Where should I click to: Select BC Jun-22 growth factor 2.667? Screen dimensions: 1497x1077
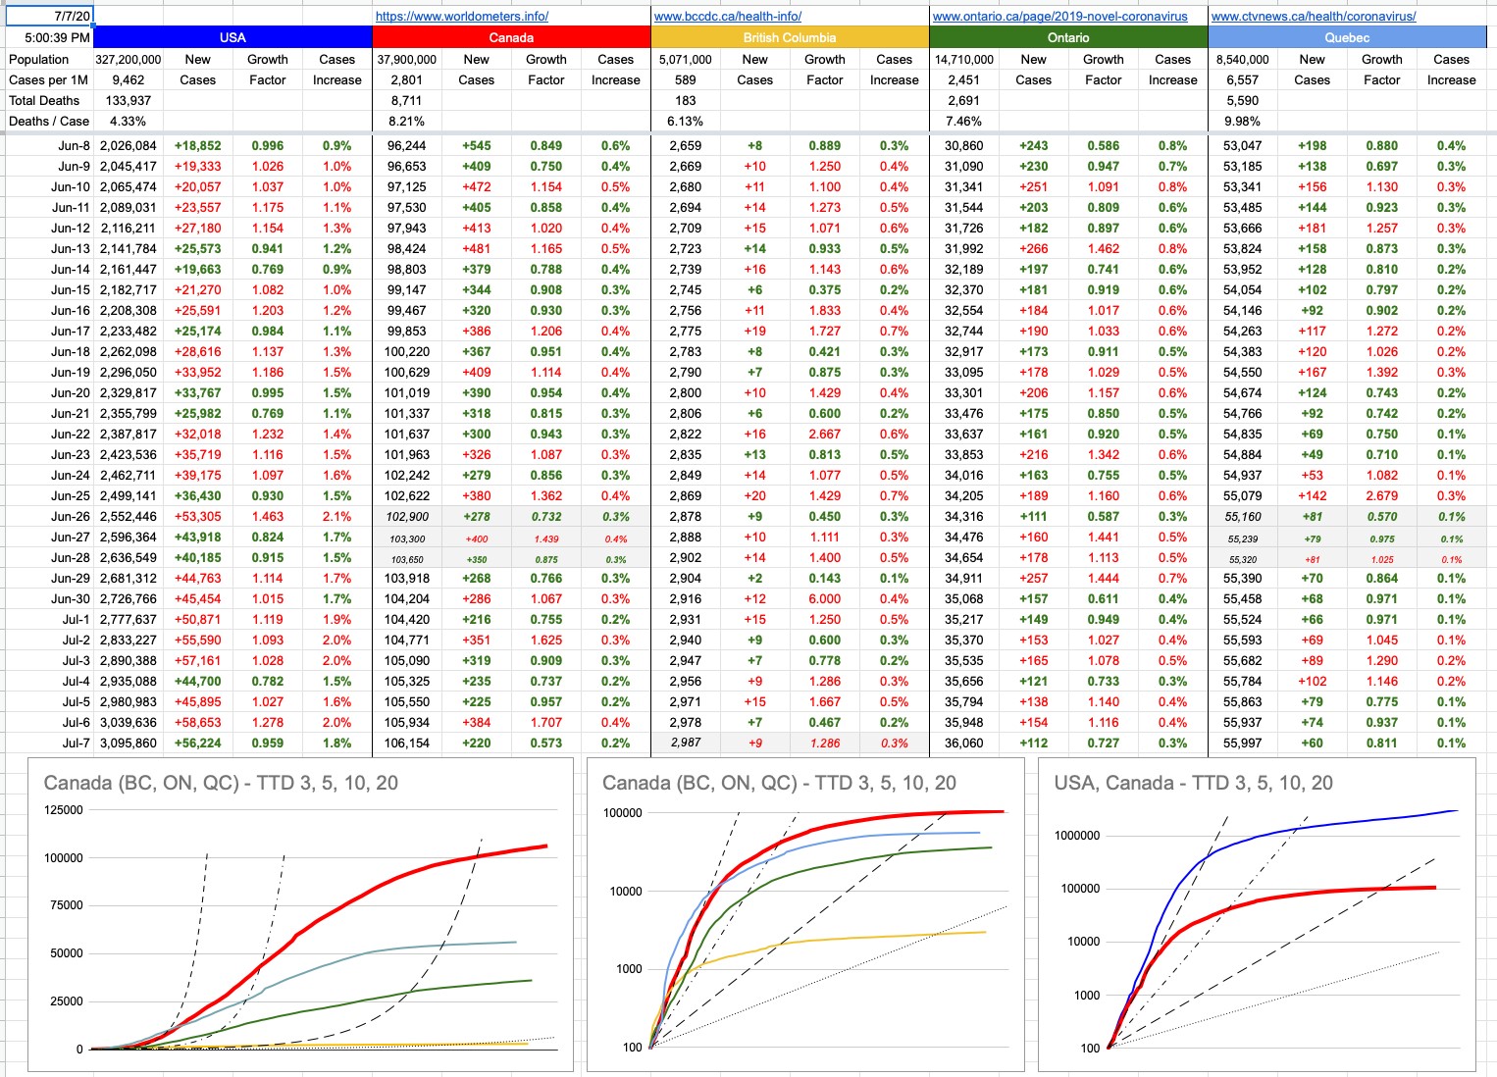825,434
